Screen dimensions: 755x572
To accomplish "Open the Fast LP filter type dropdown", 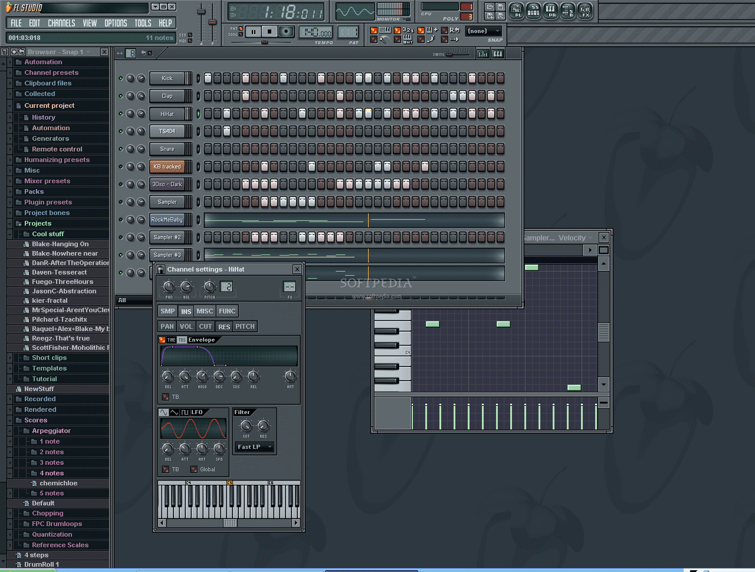I will tap(254, 447).
